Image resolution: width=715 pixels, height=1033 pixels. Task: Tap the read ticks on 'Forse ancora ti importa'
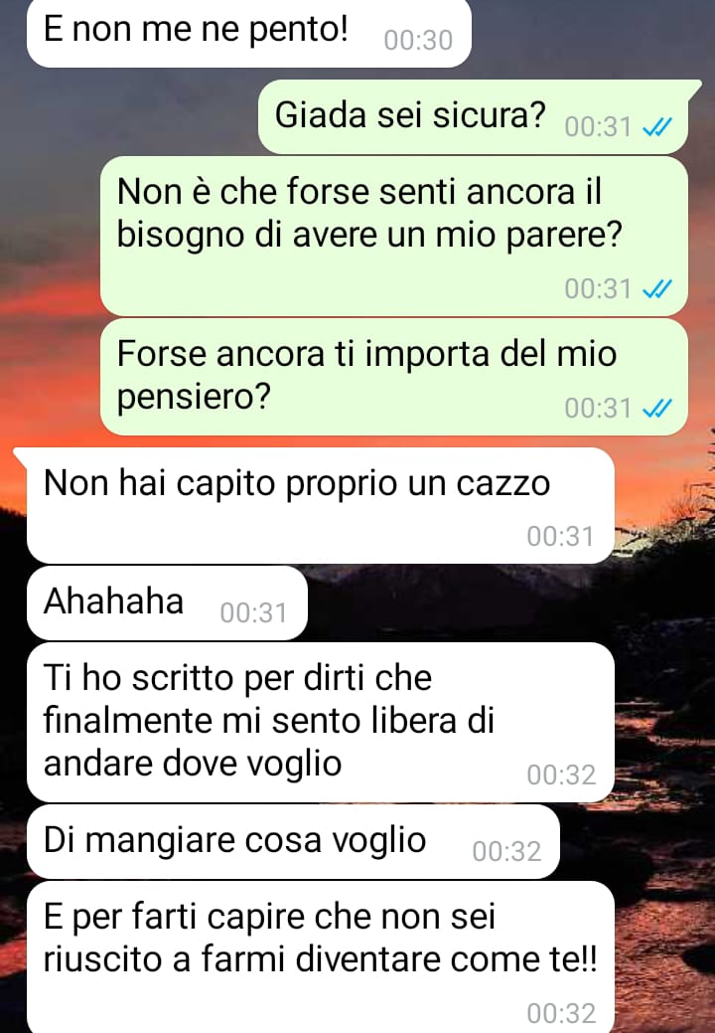click(657, 409)
